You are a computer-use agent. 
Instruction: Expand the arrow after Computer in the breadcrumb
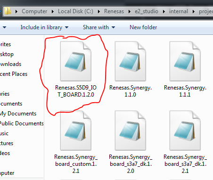[x=53, y=11]
